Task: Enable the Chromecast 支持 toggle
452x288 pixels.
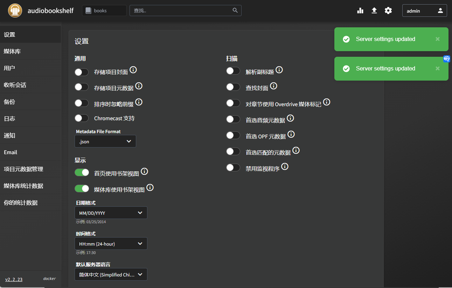Action: [82, 118]
